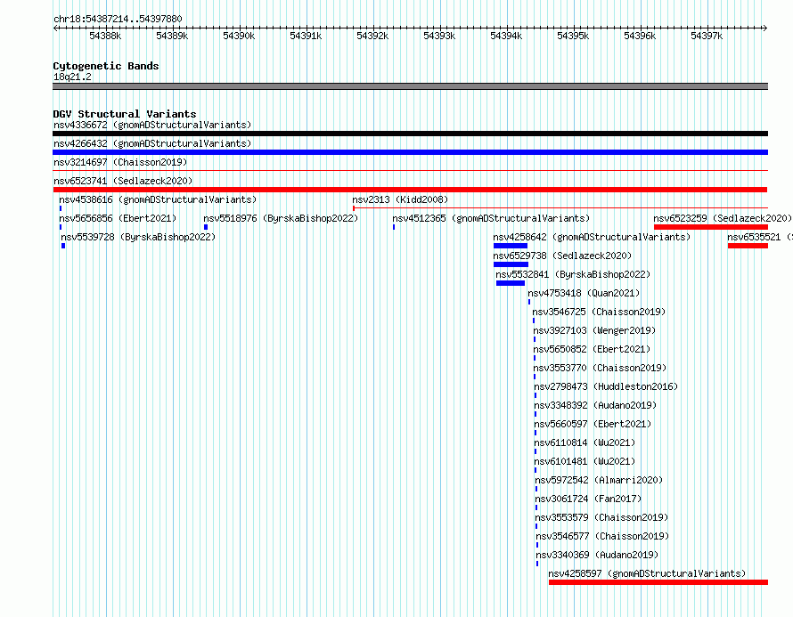
Task: Click the 54391k ruler position
Action: 306,36
